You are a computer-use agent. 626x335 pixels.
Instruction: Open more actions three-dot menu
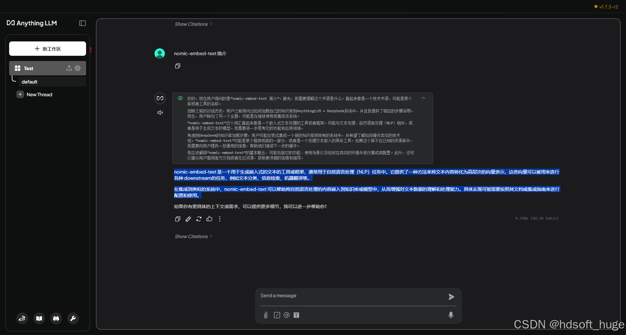220,219
